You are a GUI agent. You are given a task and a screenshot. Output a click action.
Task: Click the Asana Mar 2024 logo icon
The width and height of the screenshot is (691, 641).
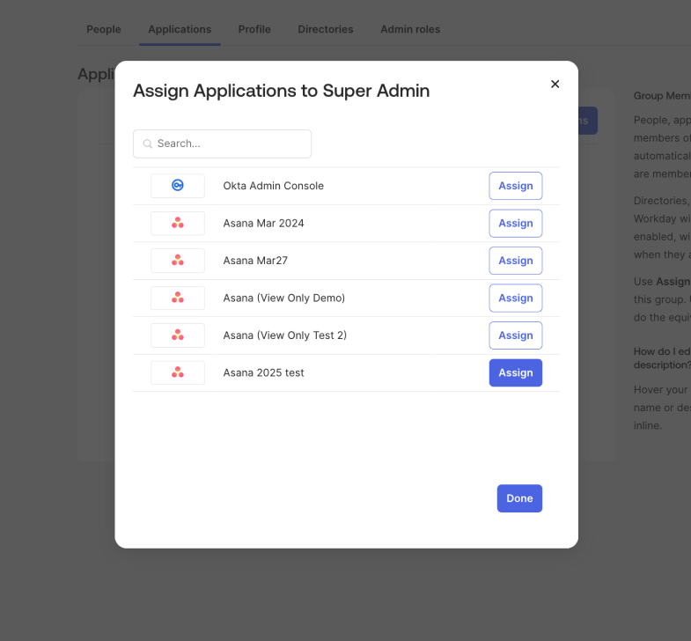178,224
